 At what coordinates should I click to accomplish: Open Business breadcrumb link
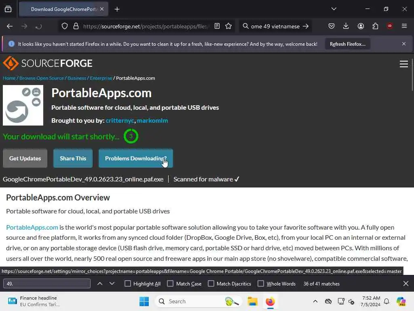click(x=77, y=78)
